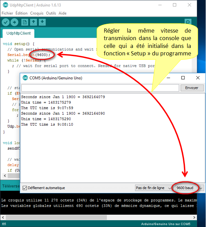Open the Croquis menu
206x227 pixels.
coord(37,13)
